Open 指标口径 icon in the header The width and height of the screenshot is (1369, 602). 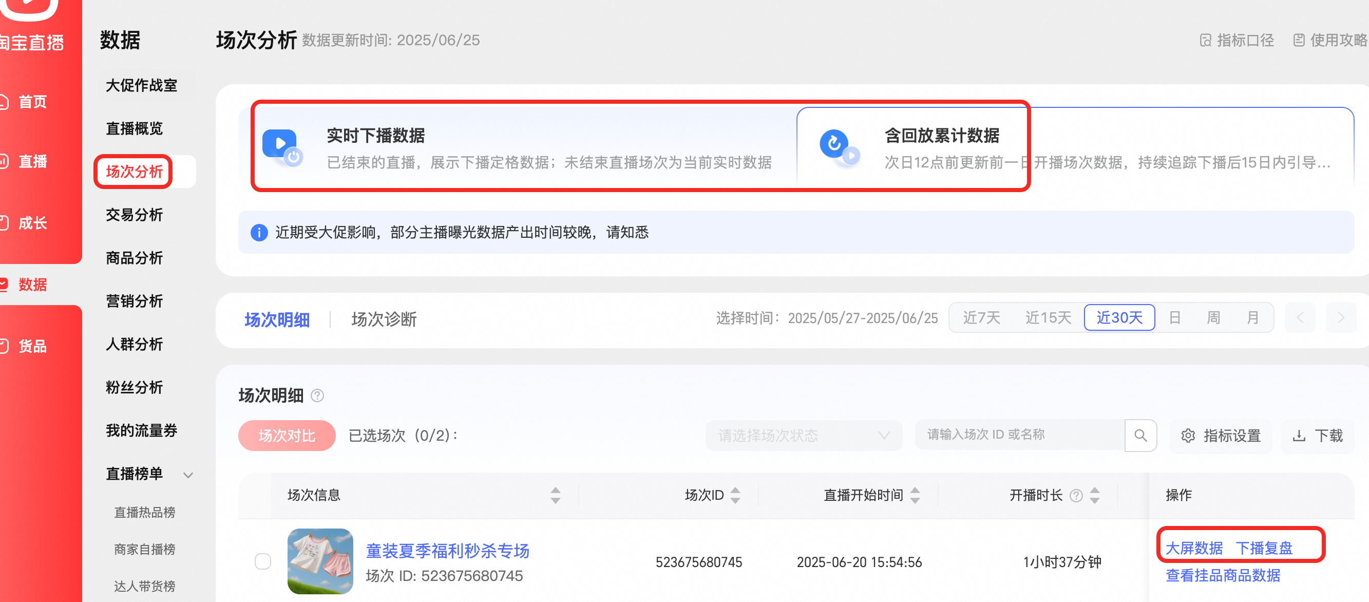pyautogui.click(x=1205, y=40)
